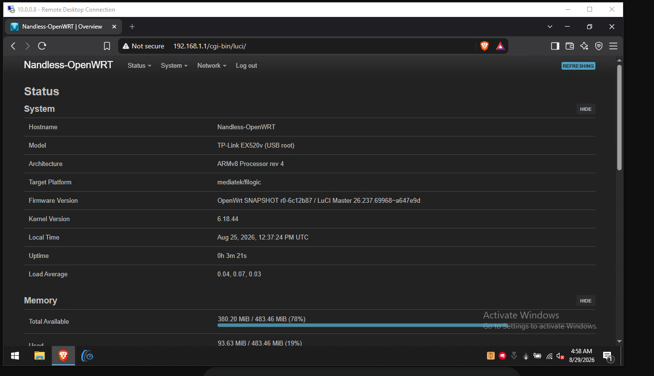Image resolution: width=654 pixels, height=376 pixels.
Task: Click architecture value ARMv8 Processor rev 4
Action: (250, 164)
